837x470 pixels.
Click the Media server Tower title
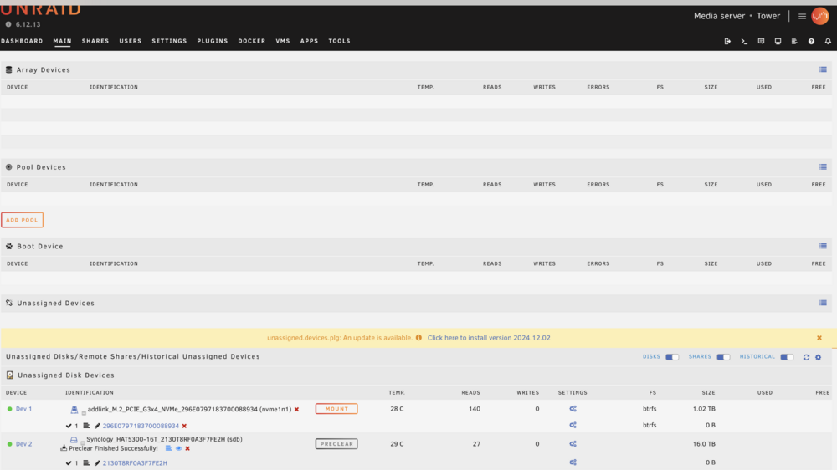click(737, 16)
